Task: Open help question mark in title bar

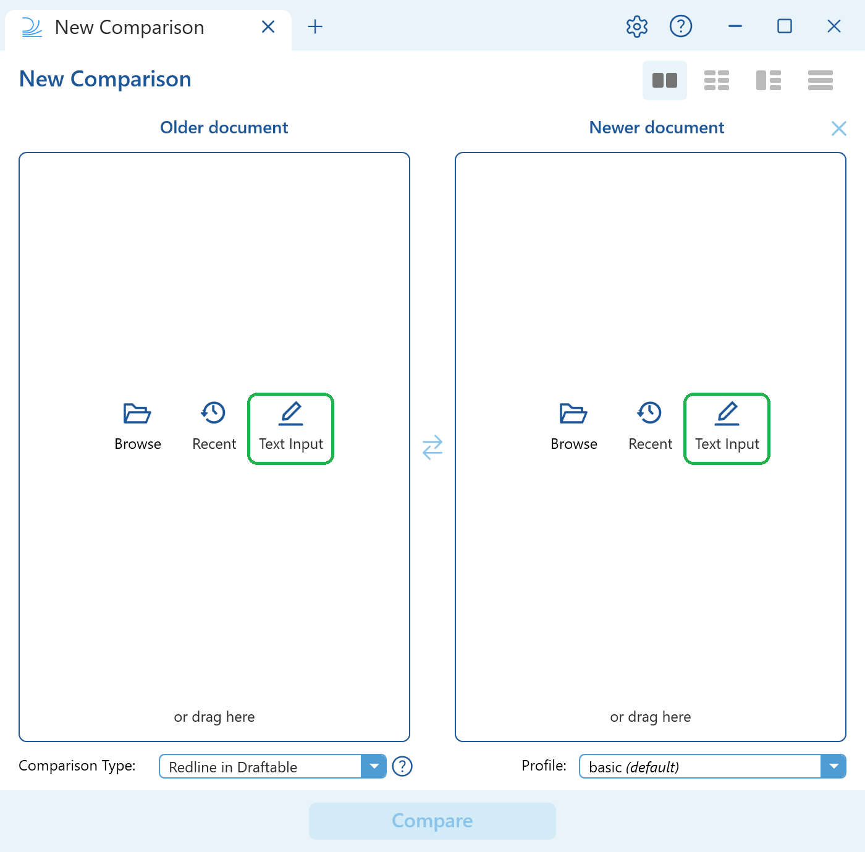Action: [x=681, y=27]
